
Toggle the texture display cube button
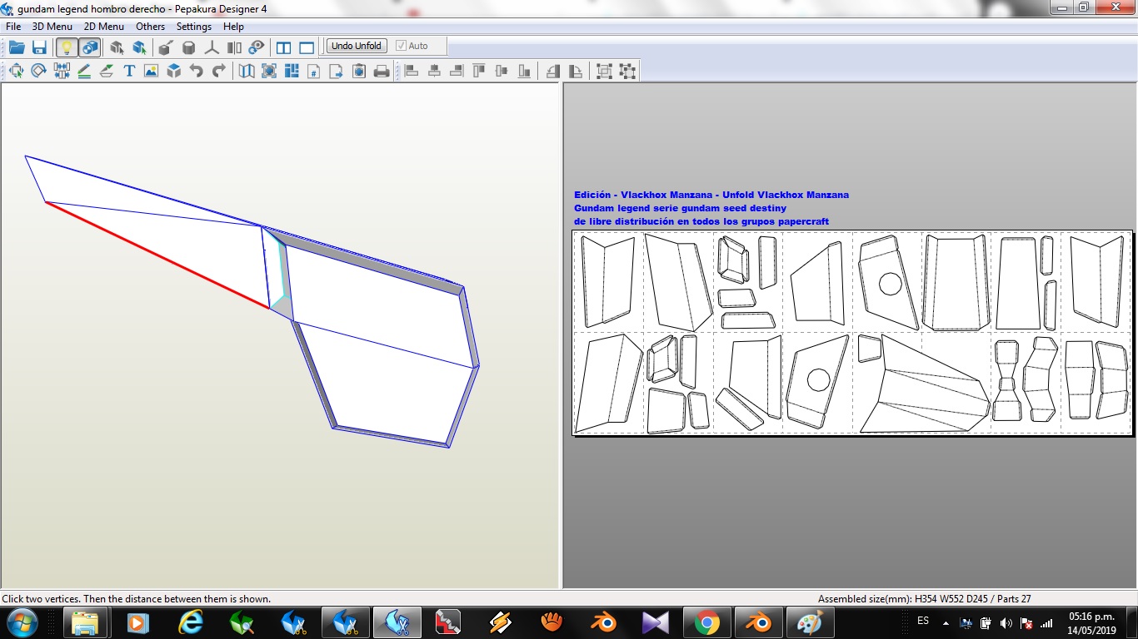(90, 47)
